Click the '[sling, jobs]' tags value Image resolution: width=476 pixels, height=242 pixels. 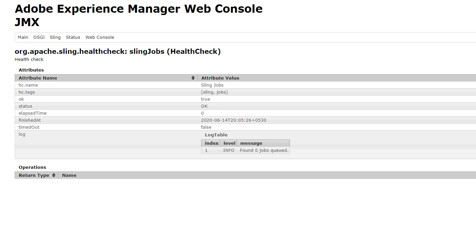pos(214,92)
